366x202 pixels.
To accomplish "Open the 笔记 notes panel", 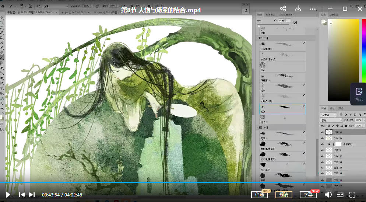I will coord(359,94).
